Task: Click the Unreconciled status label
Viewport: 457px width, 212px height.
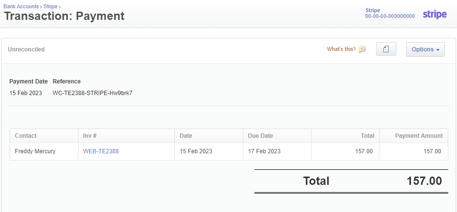Action: [x=26, y=49]
